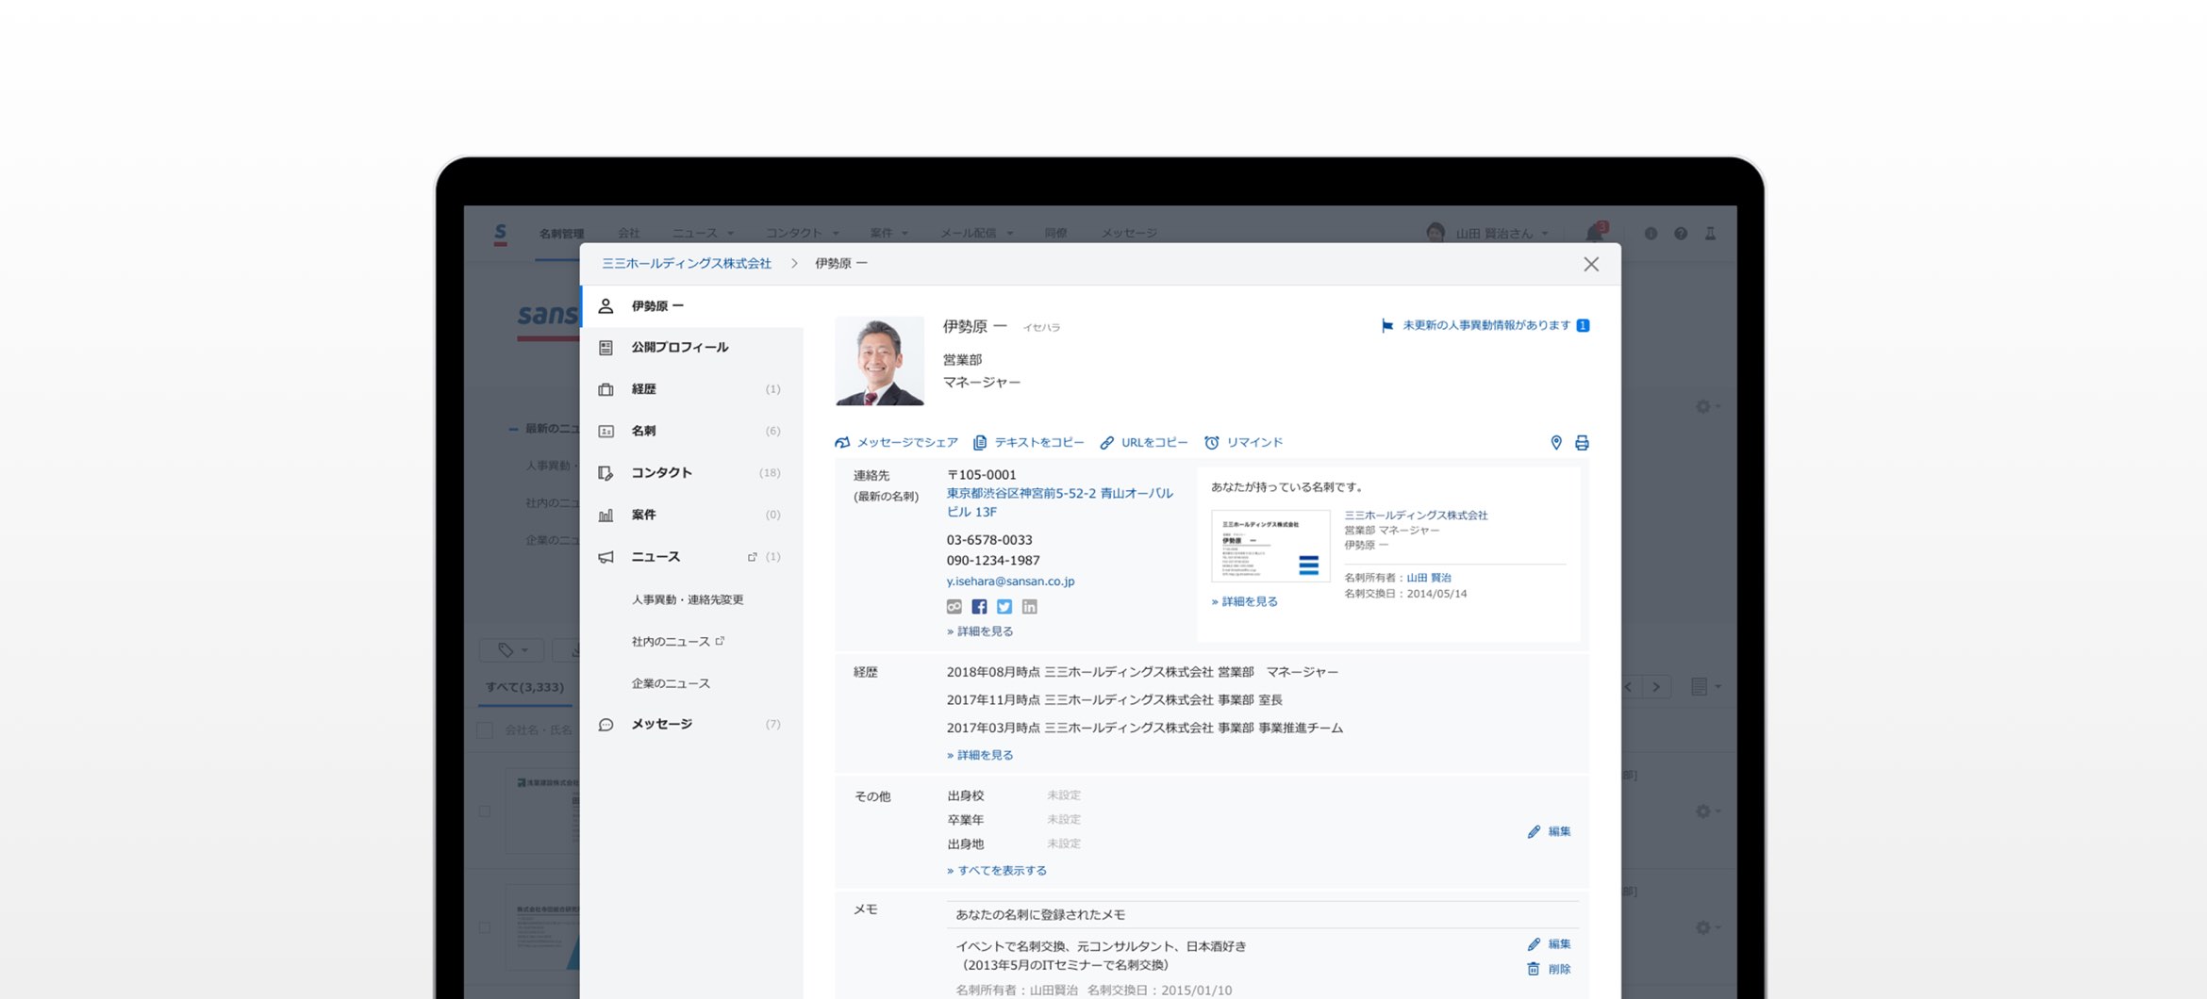Screen dimensions: 2207x999
Task: Click card owner link 山田 賢治
Action: 1429,578
